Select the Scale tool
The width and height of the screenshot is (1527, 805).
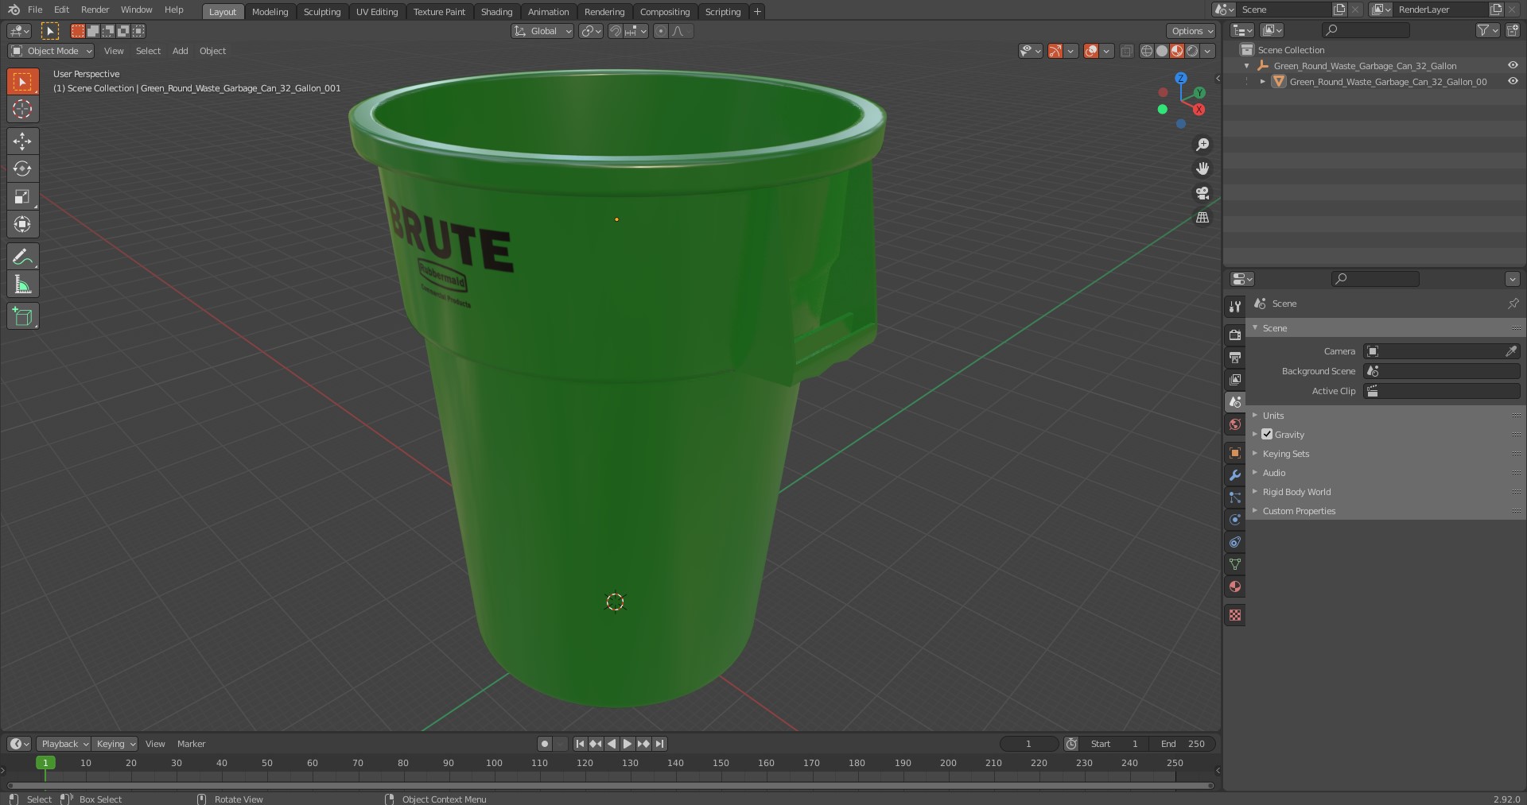[22, 196]
